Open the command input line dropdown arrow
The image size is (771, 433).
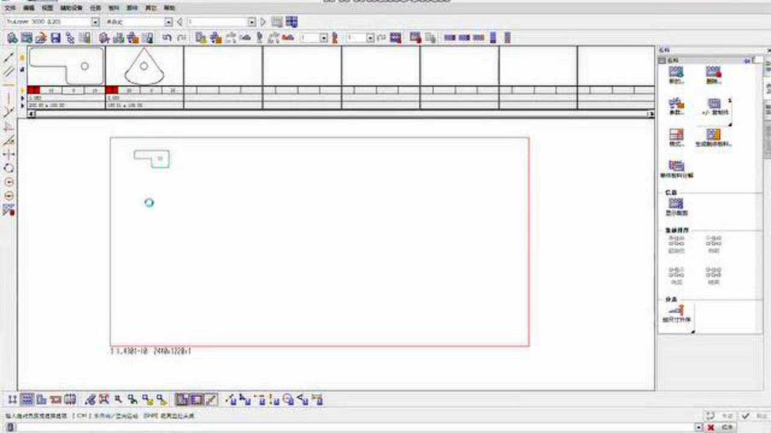699,427
